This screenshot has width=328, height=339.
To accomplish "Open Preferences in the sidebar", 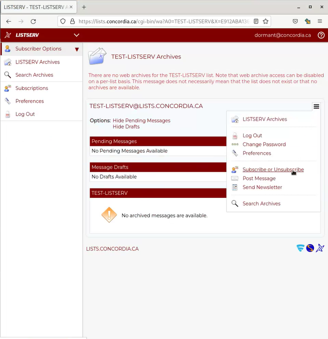I will 29,101.
